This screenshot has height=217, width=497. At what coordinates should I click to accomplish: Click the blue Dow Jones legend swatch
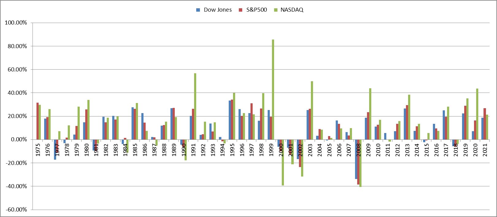point(198,10)
